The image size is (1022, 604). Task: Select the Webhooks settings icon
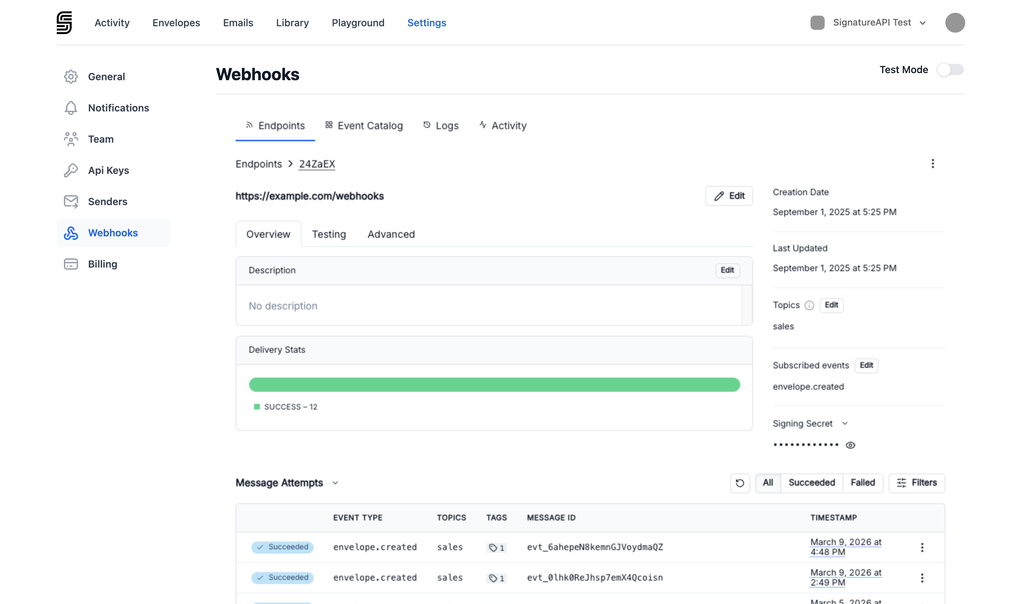click(71, 232)
